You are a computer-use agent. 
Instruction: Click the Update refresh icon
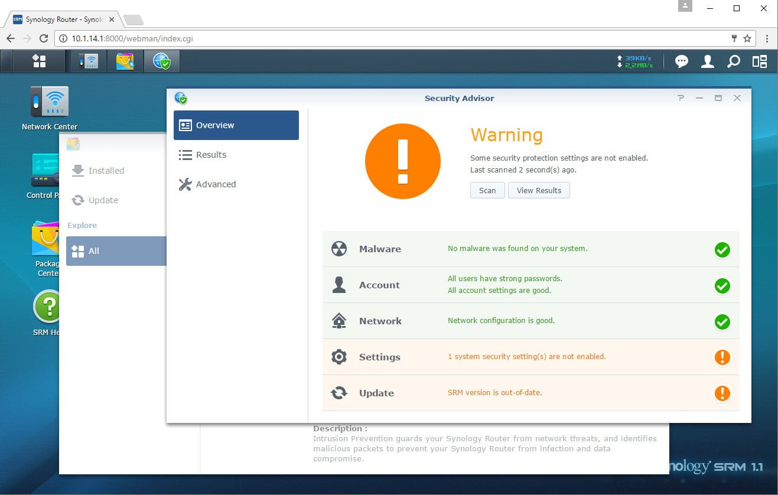(339, 393)
